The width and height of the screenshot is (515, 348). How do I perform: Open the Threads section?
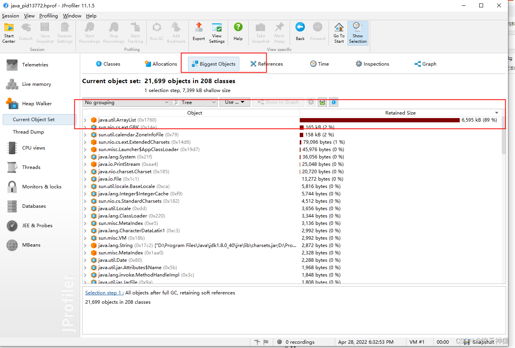(31, 167)
